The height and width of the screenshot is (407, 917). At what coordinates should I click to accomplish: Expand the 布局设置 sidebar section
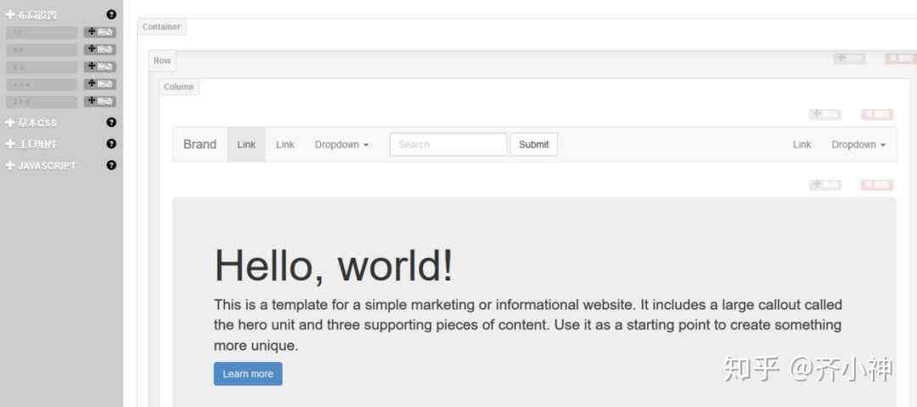[31, 14]
